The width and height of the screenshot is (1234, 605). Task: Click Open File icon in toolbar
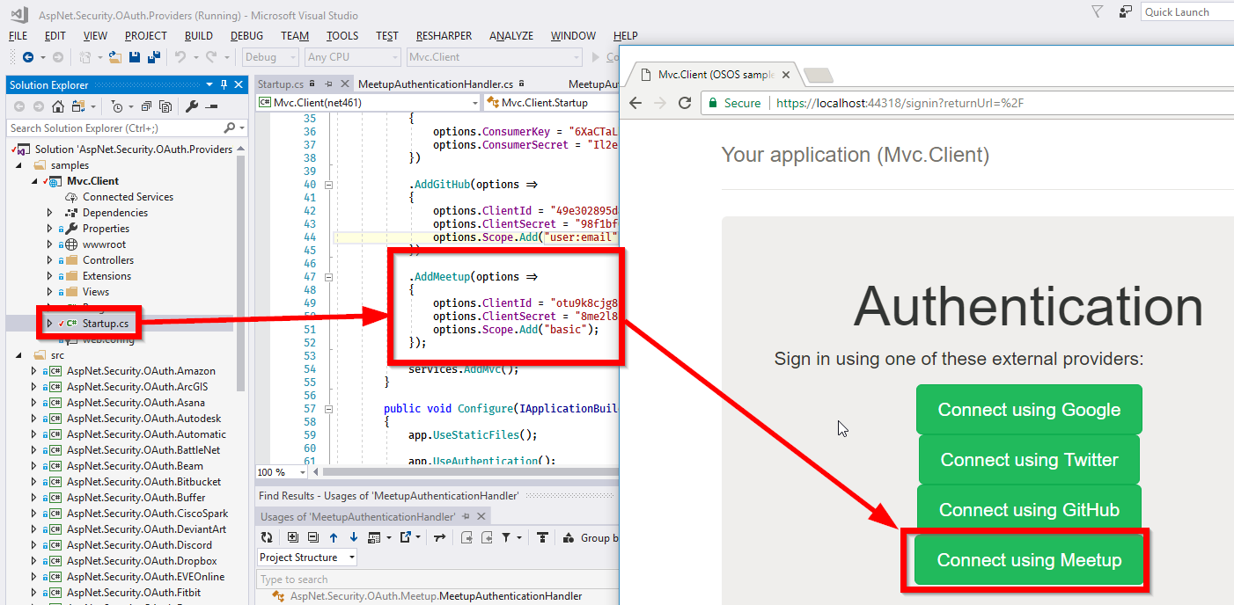click(115, 57)
